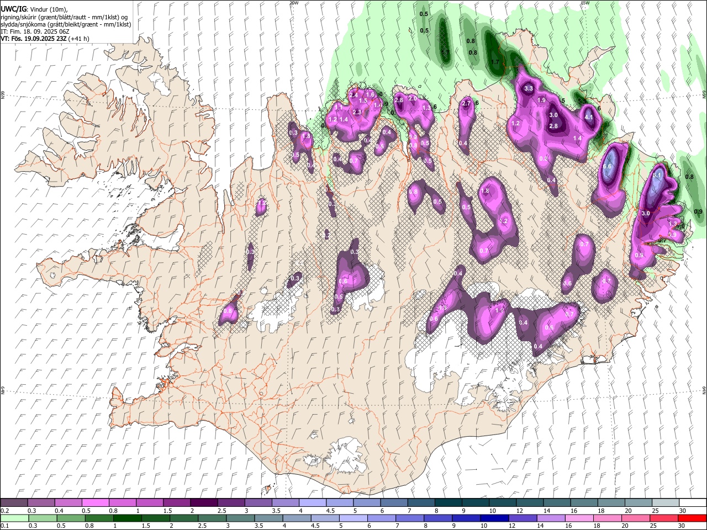Select the upper legend swatch from 0.8 to 1
The width and height of the screenshot is (707, 530).
122,502
